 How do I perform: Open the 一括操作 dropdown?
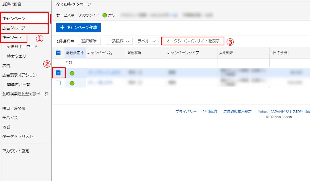pos(119,41)
